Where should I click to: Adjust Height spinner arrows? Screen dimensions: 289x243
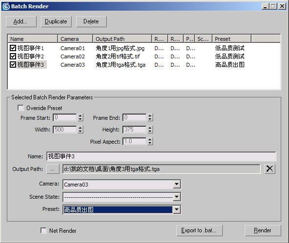(150, 130)
